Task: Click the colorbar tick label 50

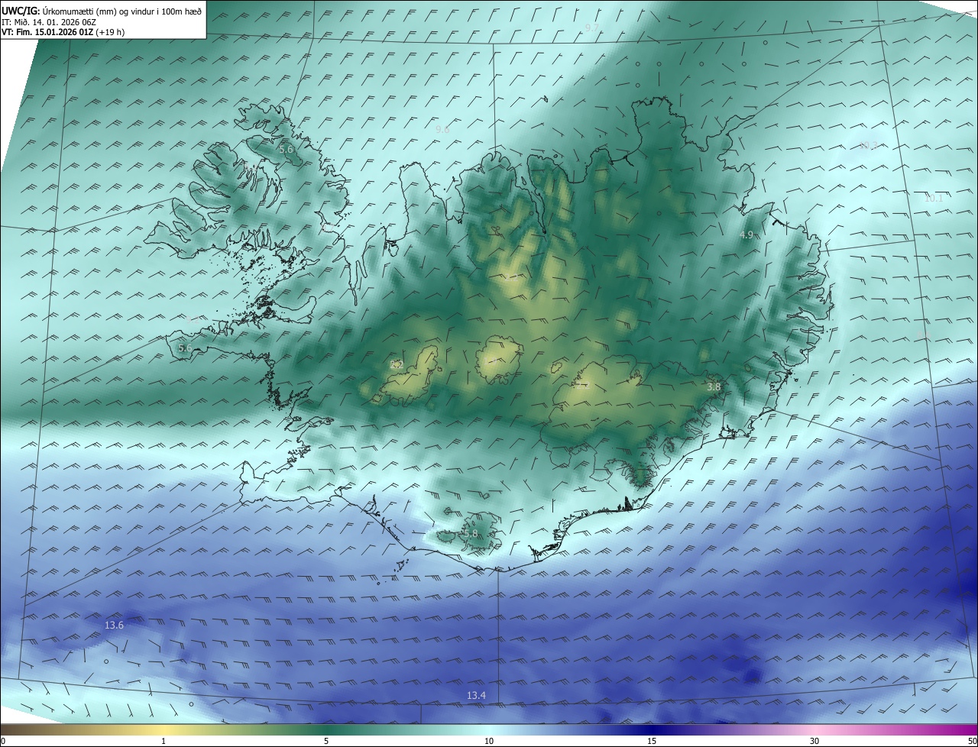Action: point(972,741)
